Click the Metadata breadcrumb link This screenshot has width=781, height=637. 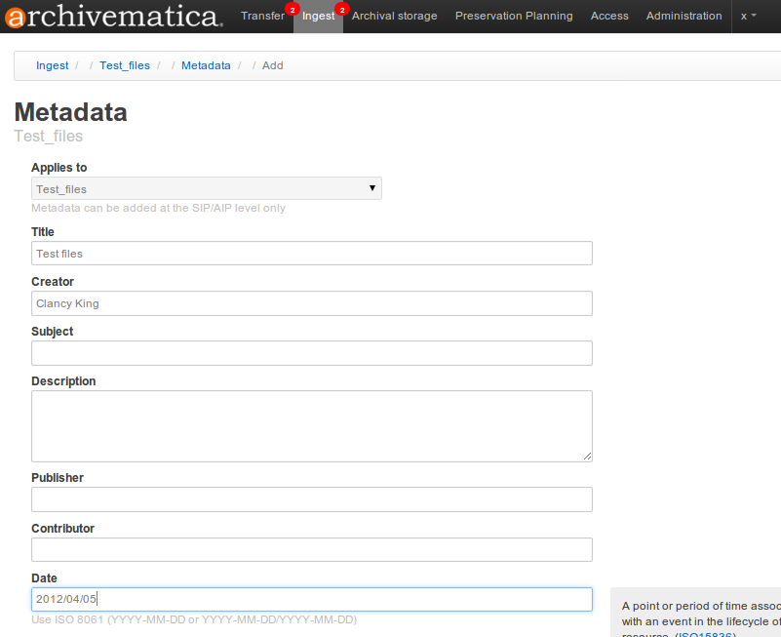[206, 65]
